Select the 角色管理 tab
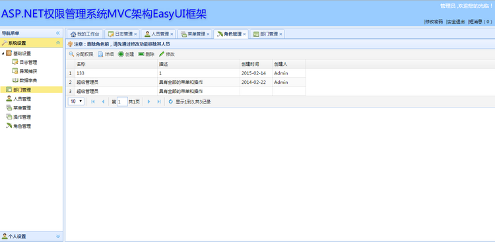Image resolution: width=495 pixels, height=242 pixels. (x=231, y=34)
